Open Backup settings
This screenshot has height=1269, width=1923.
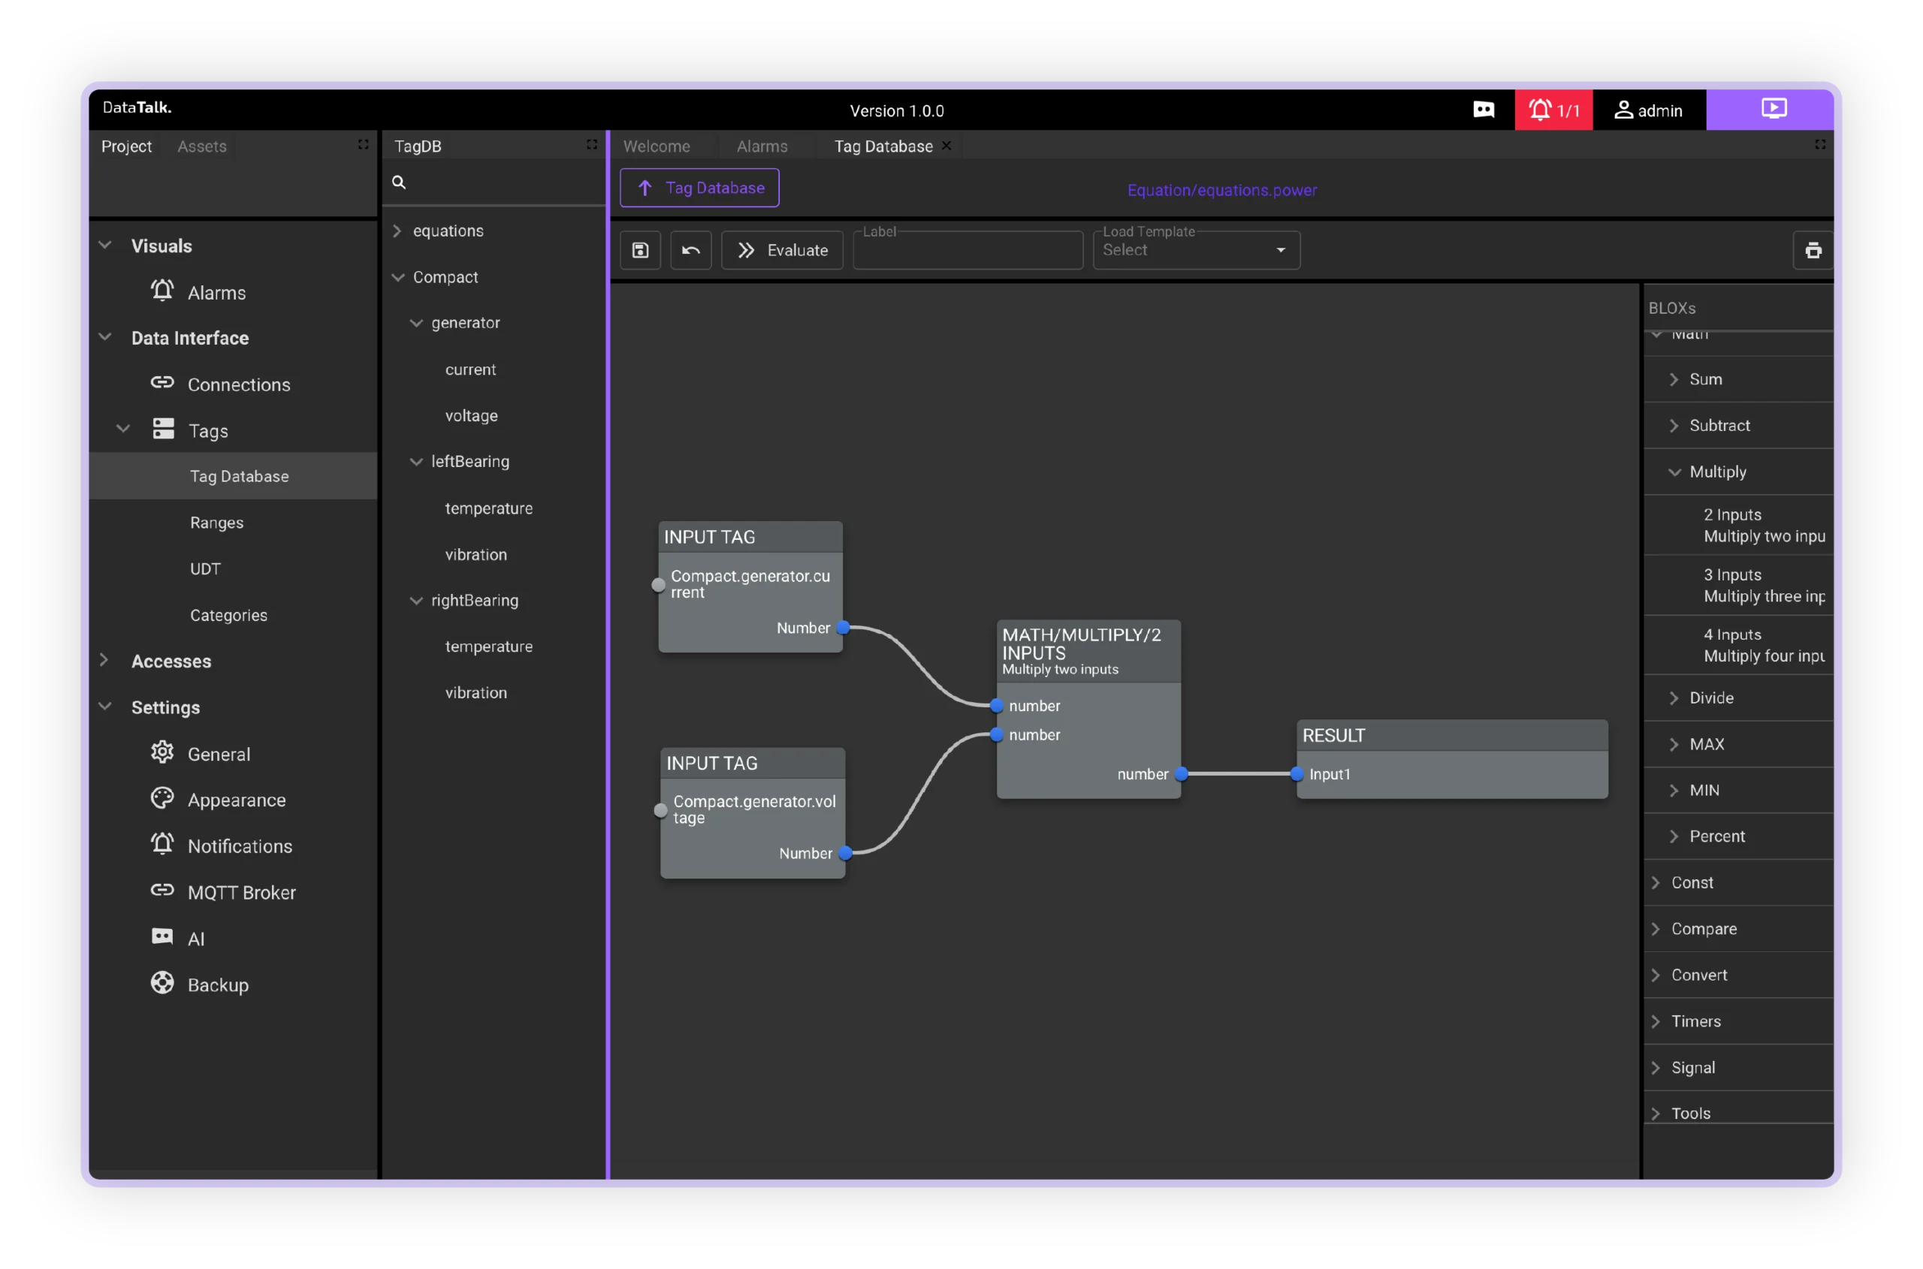pyautogui.click(x=218, y=985)
